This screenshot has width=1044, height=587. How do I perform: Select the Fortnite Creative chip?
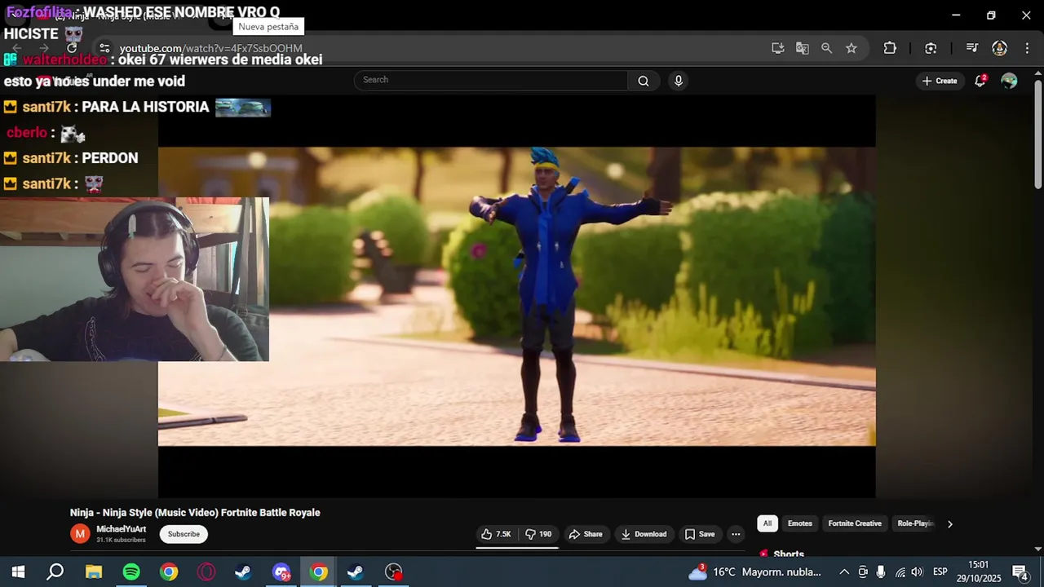tap(855, 523)
